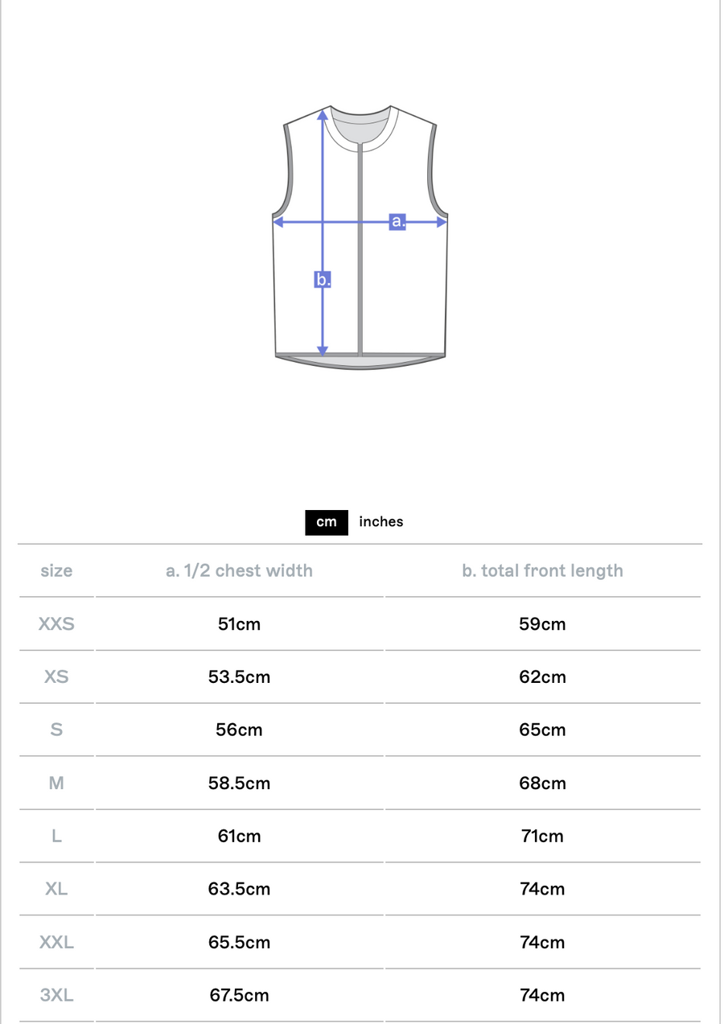724x1024 pixels.
Task: Select the 3XL size row label
Action: pos(56,996)
